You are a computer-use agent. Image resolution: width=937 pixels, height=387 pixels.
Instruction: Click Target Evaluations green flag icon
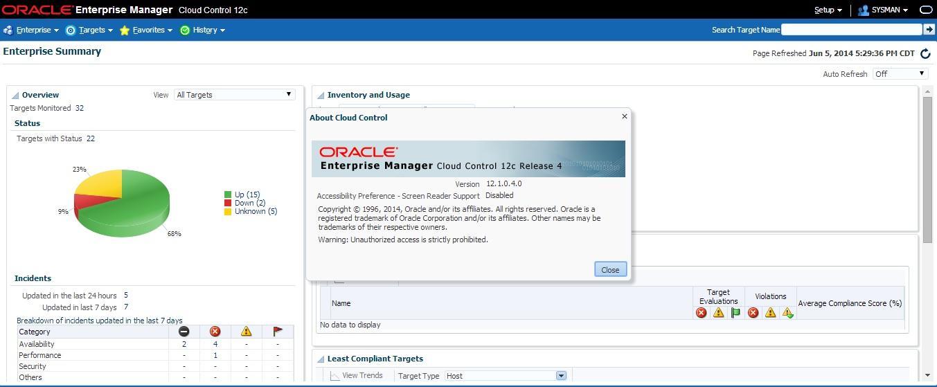pyautogui.click(x=735, y=313)
